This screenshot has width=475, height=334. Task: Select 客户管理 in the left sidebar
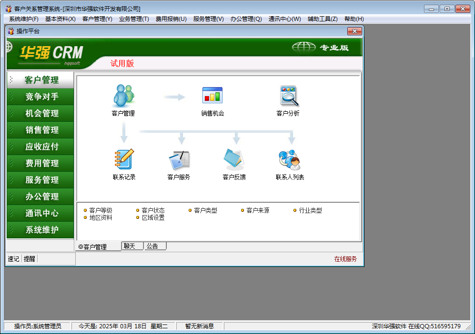(40, 80)
